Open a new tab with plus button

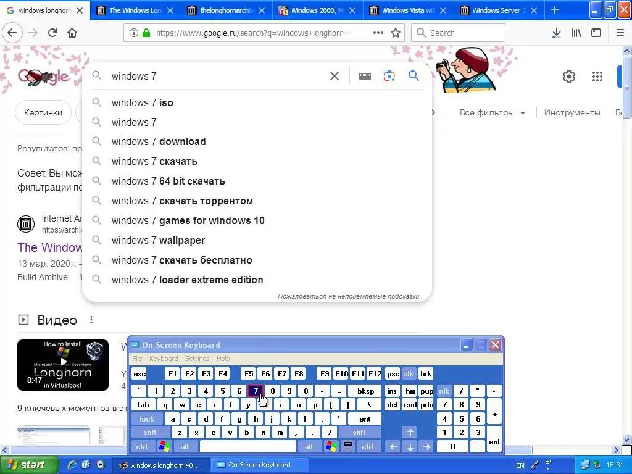(x=555, y=10)
